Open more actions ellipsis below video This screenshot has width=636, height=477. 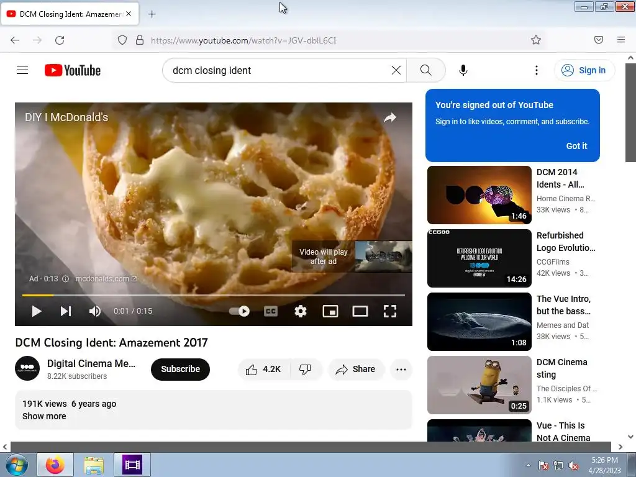[x=401, y=369]
